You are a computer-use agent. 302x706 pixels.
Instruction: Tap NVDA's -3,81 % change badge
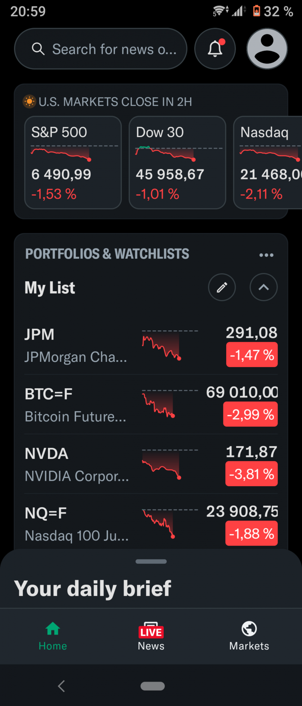click(x=252, y=474)
